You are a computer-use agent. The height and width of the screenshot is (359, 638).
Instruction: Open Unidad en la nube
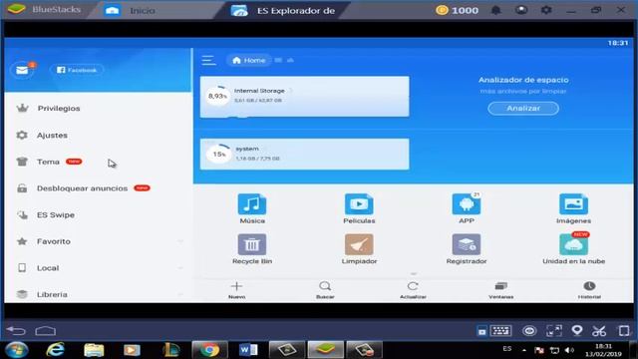click(x=573, y=249)
